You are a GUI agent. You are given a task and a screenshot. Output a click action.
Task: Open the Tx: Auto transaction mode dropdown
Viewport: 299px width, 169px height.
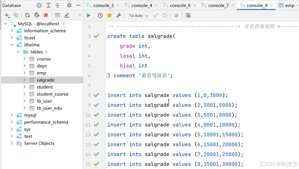pos(138,15)
